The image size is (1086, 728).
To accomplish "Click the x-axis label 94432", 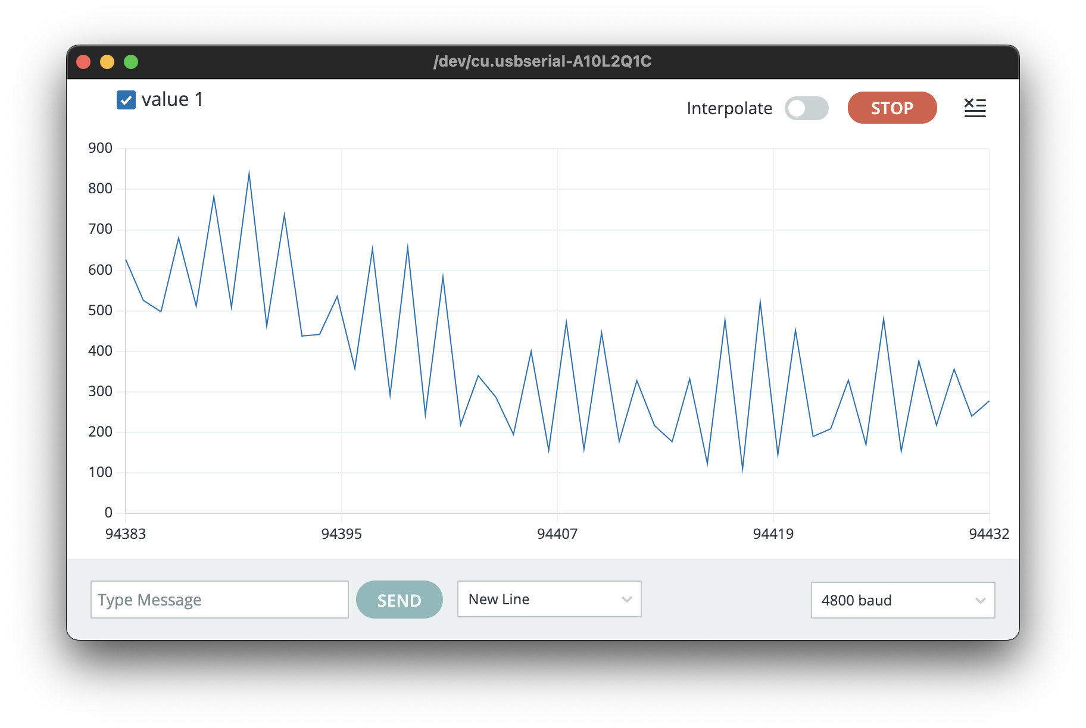I will (989, 534).
